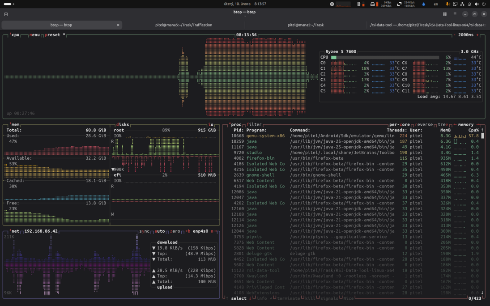Increase update interval with the plus sign
Viewport: 490px width, 306px height.
pos(477,35)
